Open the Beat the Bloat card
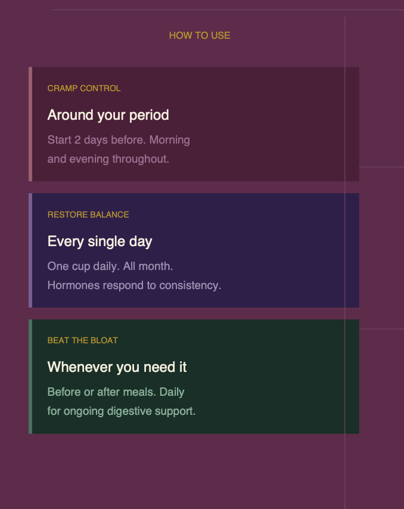404x509 pixels. click(194, 377)
